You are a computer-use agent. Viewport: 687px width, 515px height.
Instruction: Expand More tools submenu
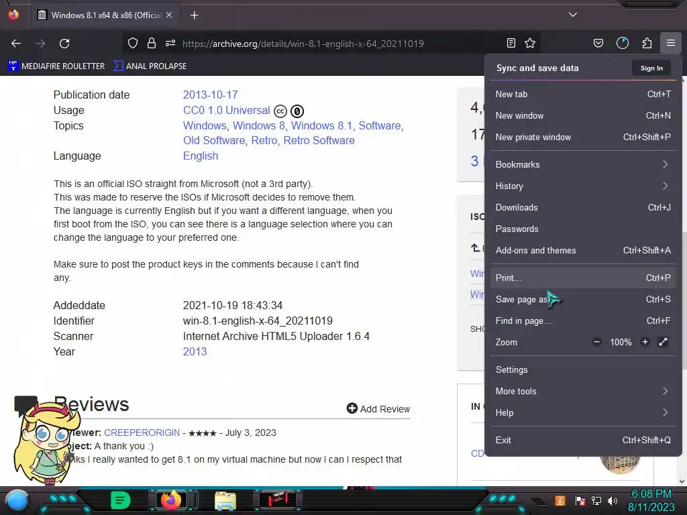583,392
